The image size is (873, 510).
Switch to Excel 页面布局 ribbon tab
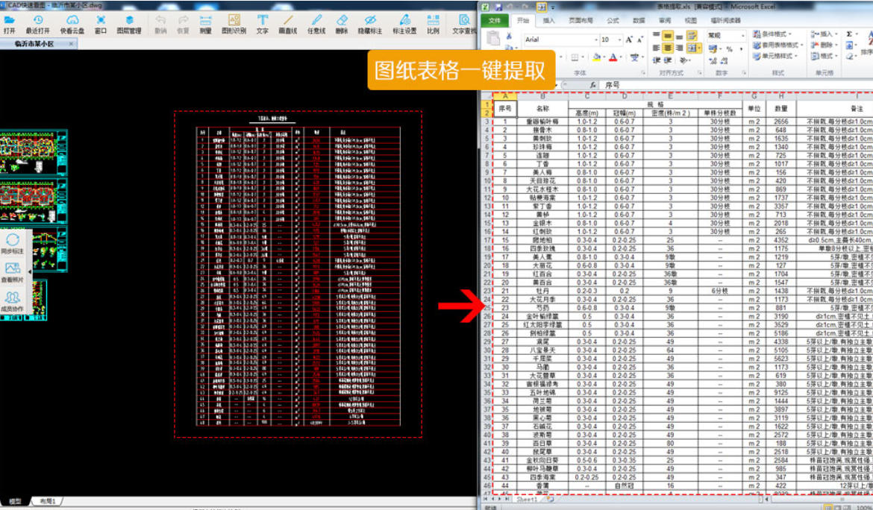(x=581, y=21)
